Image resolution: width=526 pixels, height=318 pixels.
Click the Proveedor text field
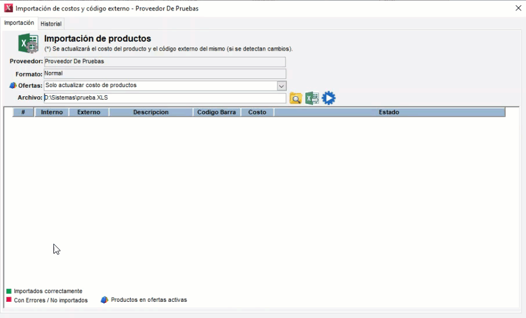click(165, 62)
